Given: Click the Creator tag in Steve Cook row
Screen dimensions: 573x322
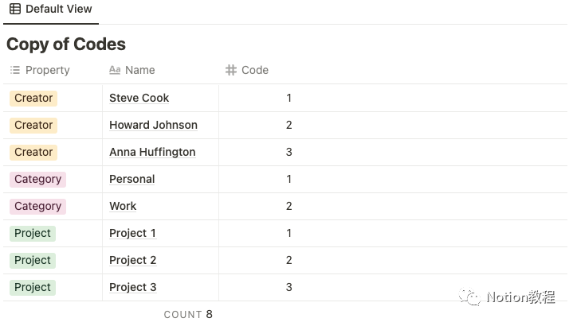Looking at the screenshot, I should 33,98.
